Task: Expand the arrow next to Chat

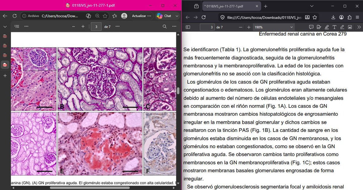Action: click(177, 16)
